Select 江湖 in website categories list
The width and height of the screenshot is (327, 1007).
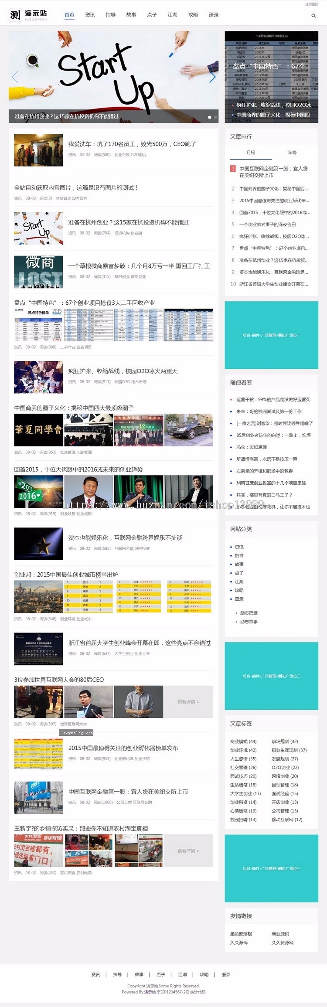[239, 582]
